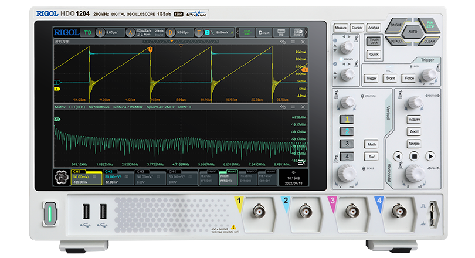Viewport: 475px width, 258px height.
Task: Toggle the Touch Lock key
Action: (x=374, y=41)
